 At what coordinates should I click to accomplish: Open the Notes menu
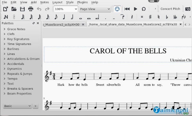44,2
